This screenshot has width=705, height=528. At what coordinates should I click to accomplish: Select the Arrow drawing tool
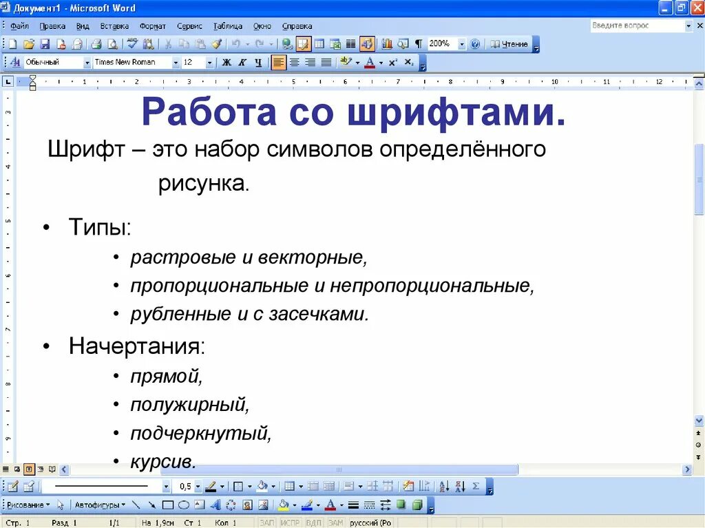pos(152,505)
